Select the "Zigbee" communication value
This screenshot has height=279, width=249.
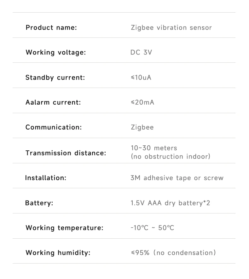click(142, 127)
